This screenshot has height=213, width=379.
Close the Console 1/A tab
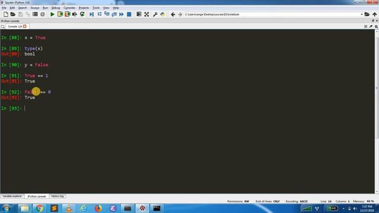tap(25, 26)
